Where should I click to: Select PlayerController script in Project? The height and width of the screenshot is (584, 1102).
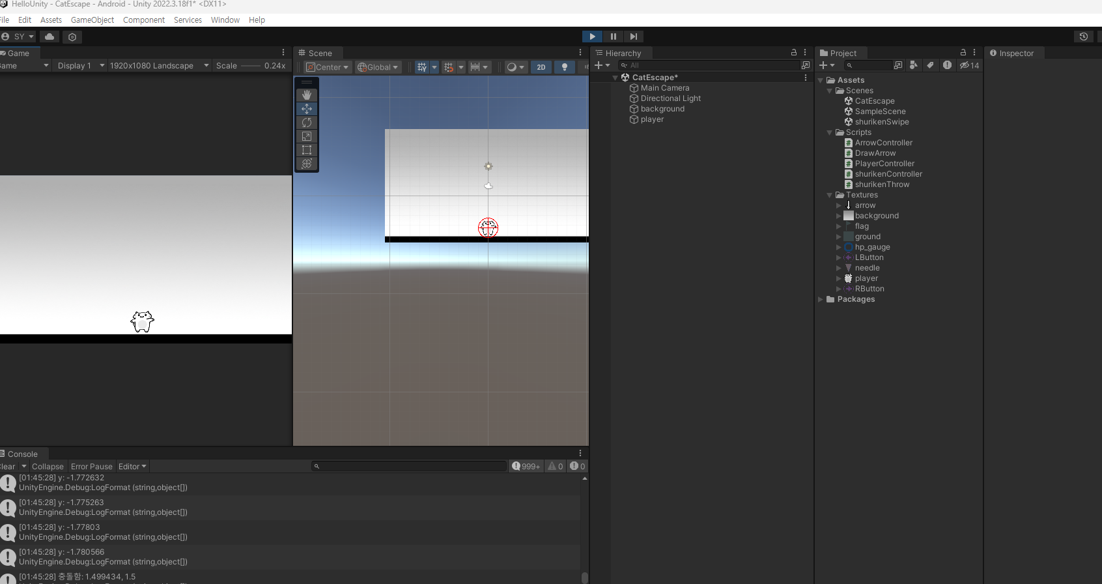884,164
